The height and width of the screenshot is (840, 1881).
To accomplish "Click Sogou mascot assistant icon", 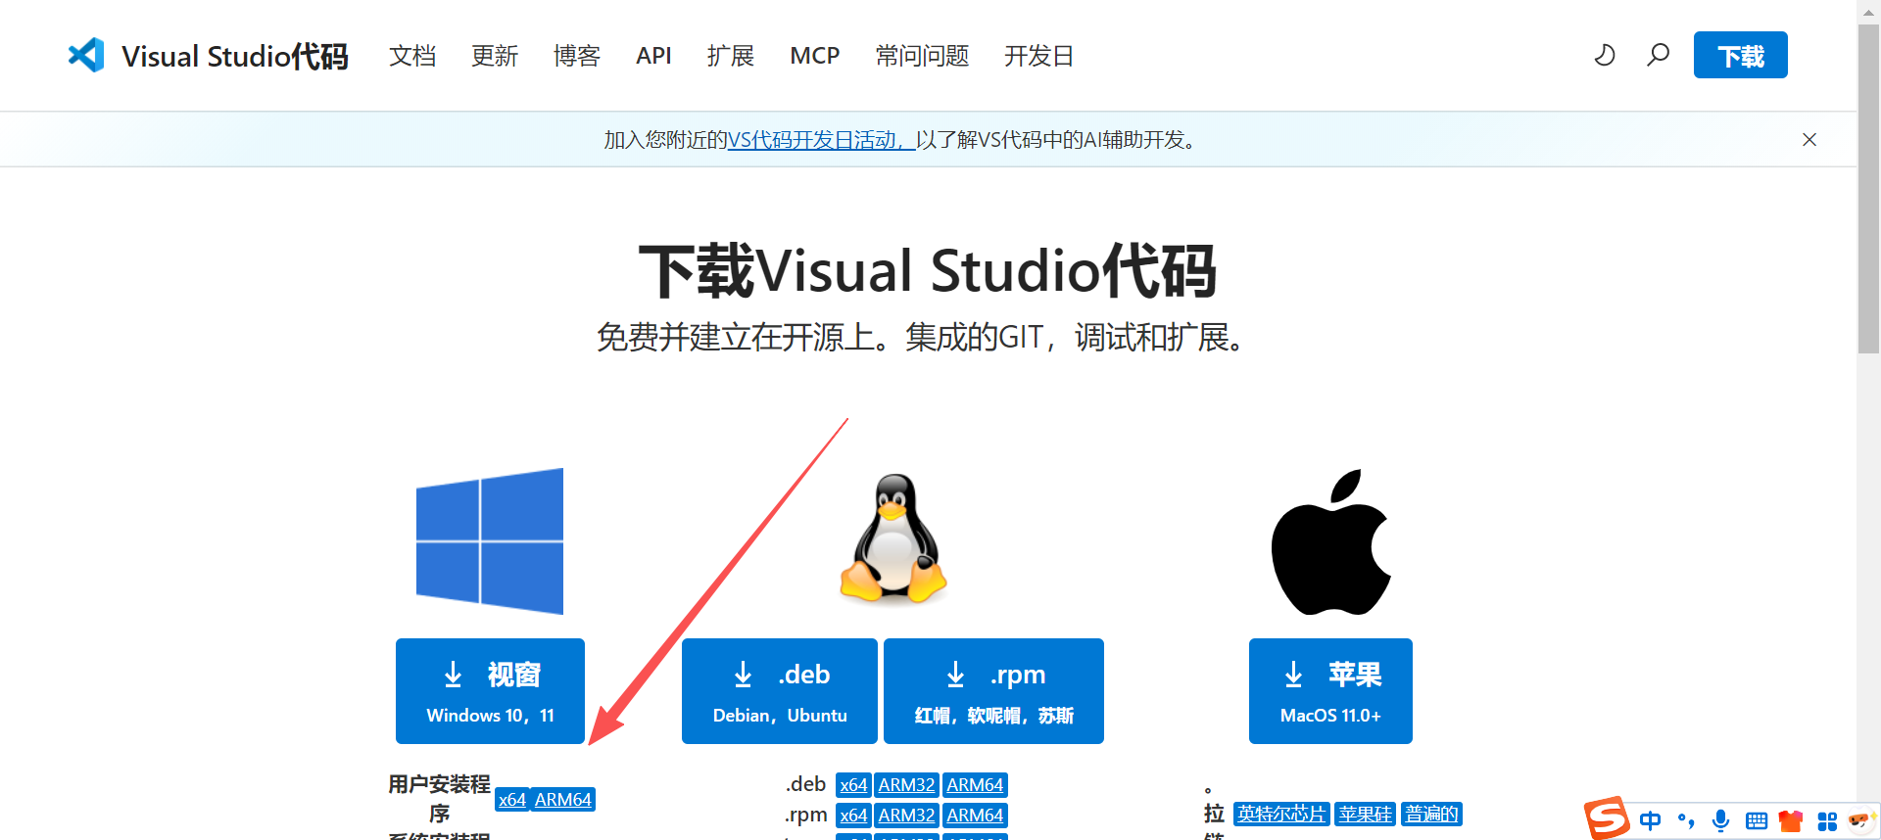I will click(x=1859, y=819).
